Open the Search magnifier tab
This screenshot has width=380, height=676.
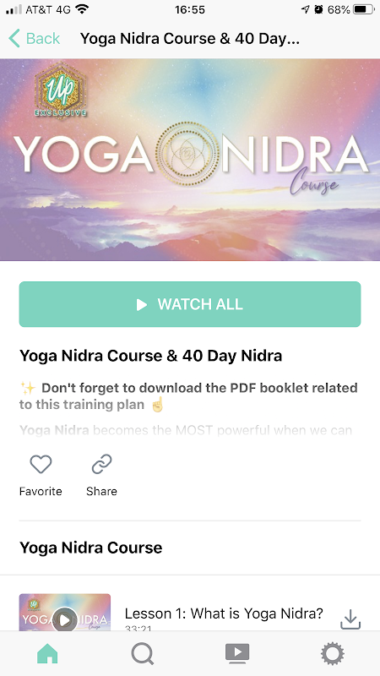pos(143,654)
